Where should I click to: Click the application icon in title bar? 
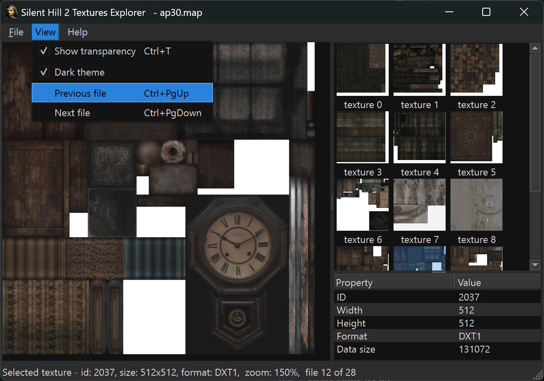(12, 12)
